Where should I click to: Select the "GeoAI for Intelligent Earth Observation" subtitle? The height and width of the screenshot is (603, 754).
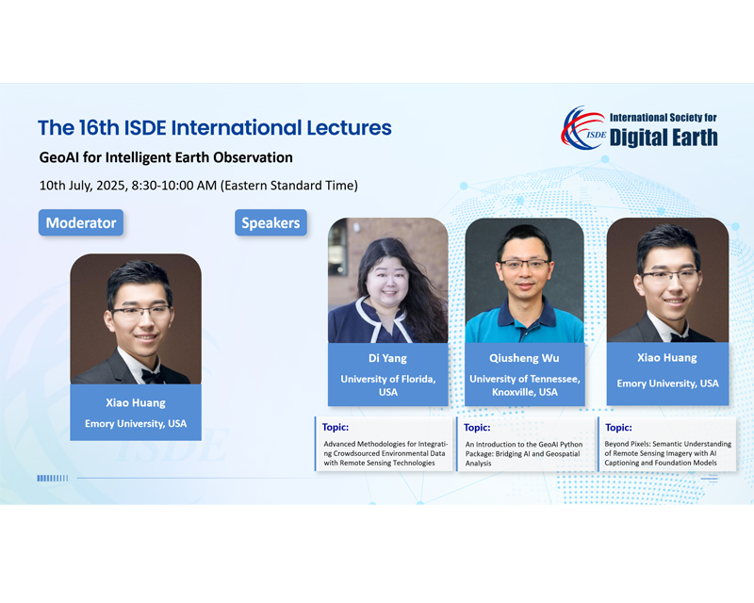(x=166, y=157)
